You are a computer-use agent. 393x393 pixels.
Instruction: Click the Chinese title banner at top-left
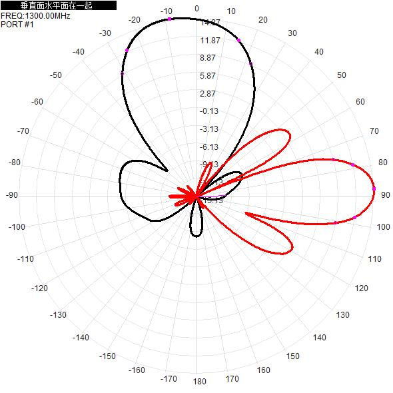[x=59, y=5]
